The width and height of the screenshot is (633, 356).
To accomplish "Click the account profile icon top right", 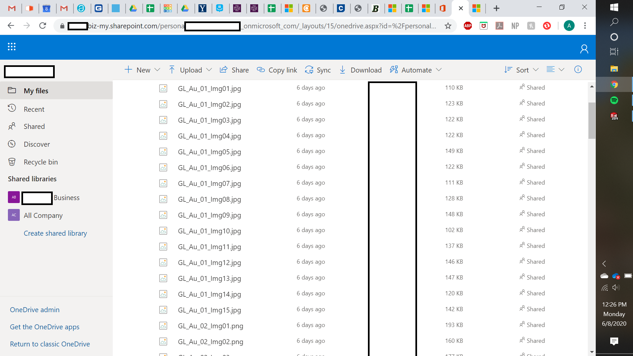I will point(584,48).
